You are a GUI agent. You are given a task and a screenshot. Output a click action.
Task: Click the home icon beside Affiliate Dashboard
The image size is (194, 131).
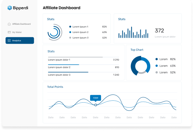pos(9,24)
